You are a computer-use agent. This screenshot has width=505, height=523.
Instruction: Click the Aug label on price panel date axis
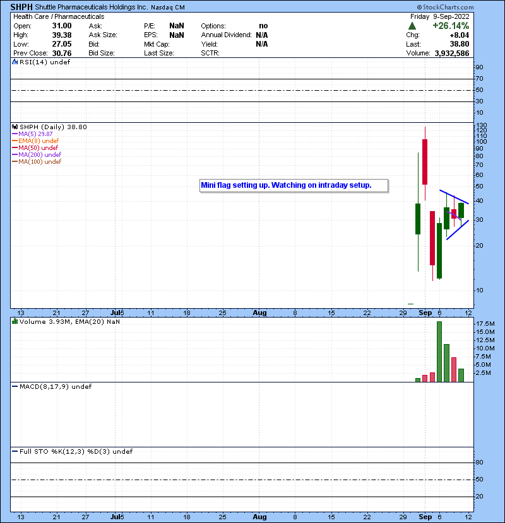[x=259, y=313]
